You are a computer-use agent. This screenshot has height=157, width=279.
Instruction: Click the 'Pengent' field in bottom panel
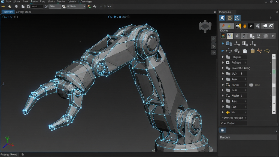pos(248,137)
